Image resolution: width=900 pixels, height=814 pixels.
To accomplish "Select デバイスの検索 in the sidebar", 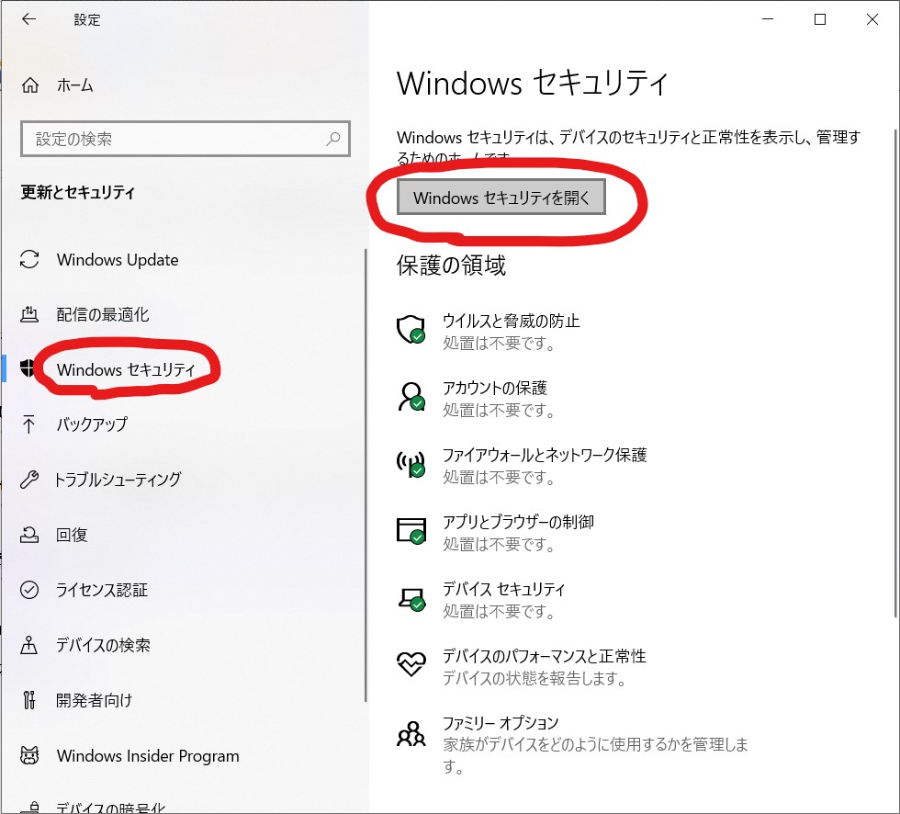I will coord(103,645).
